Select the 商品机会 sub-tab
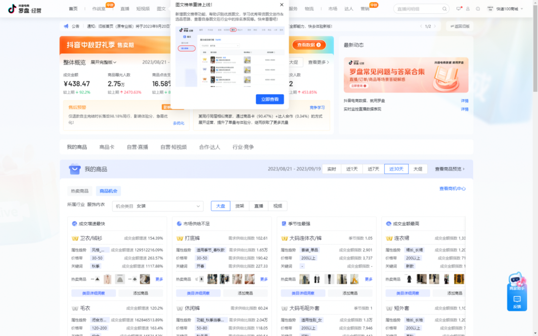 click(x=109, y=191)
